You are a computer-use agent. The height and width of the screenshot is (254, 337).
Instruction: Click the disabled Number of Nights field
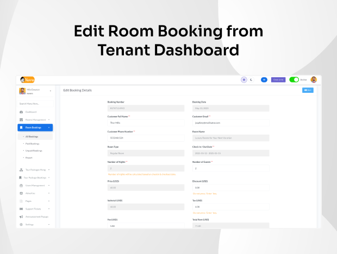146,168
